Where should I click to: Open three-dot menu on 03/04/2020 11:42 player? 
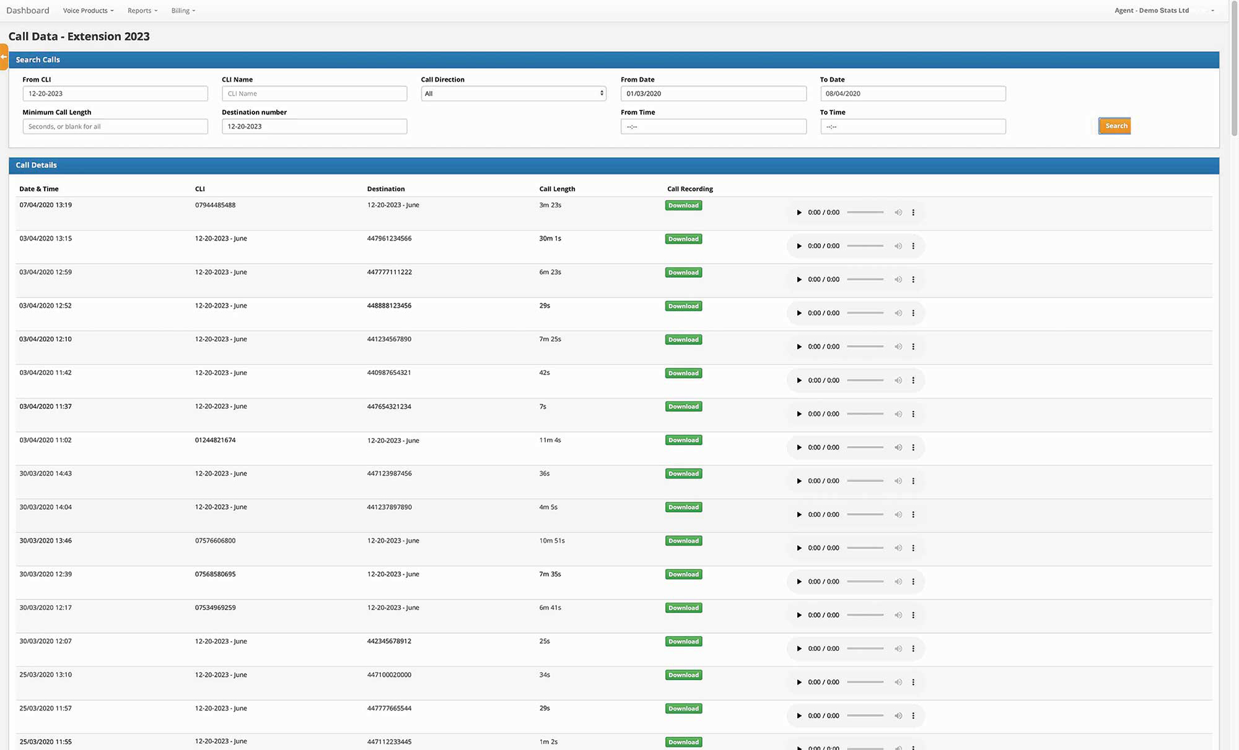click(913, 381)
